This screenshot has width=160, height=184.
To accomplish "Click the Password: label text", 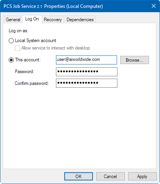I will tap(24, 72).
